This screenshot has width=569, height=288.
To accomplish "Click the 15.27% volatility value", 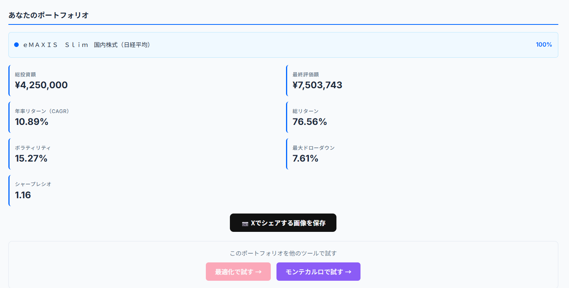I will coord(31,159).
